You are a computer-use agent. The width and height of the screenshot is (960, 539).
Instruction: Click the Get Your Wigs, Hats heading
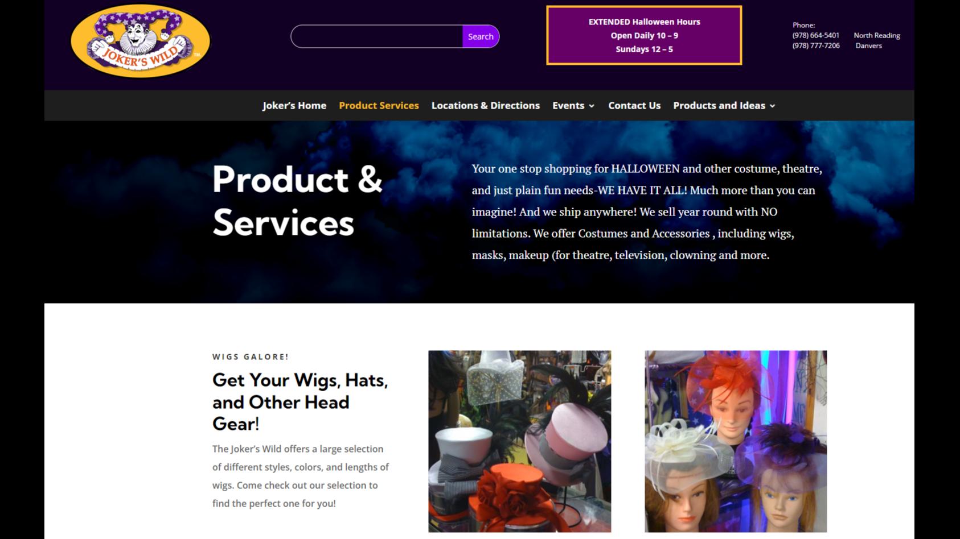[x=300, y=401]
